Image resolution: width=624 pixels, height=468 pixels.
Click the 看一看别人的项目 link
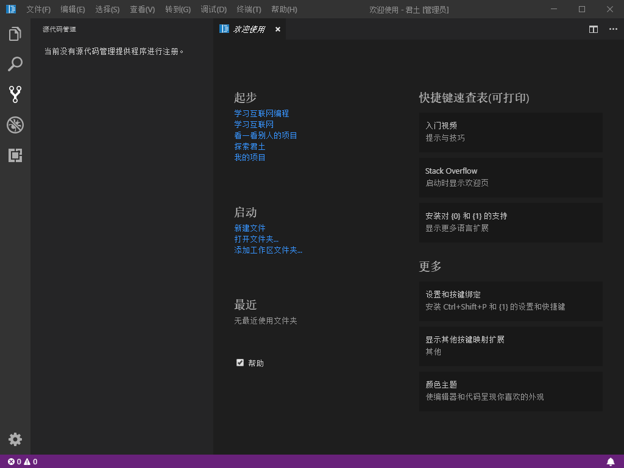tap(266, 135)
